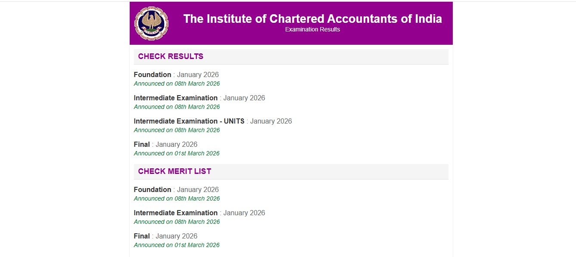
Task: Open Intermediate Examination results under Check Results
Action: coord(176,98)
